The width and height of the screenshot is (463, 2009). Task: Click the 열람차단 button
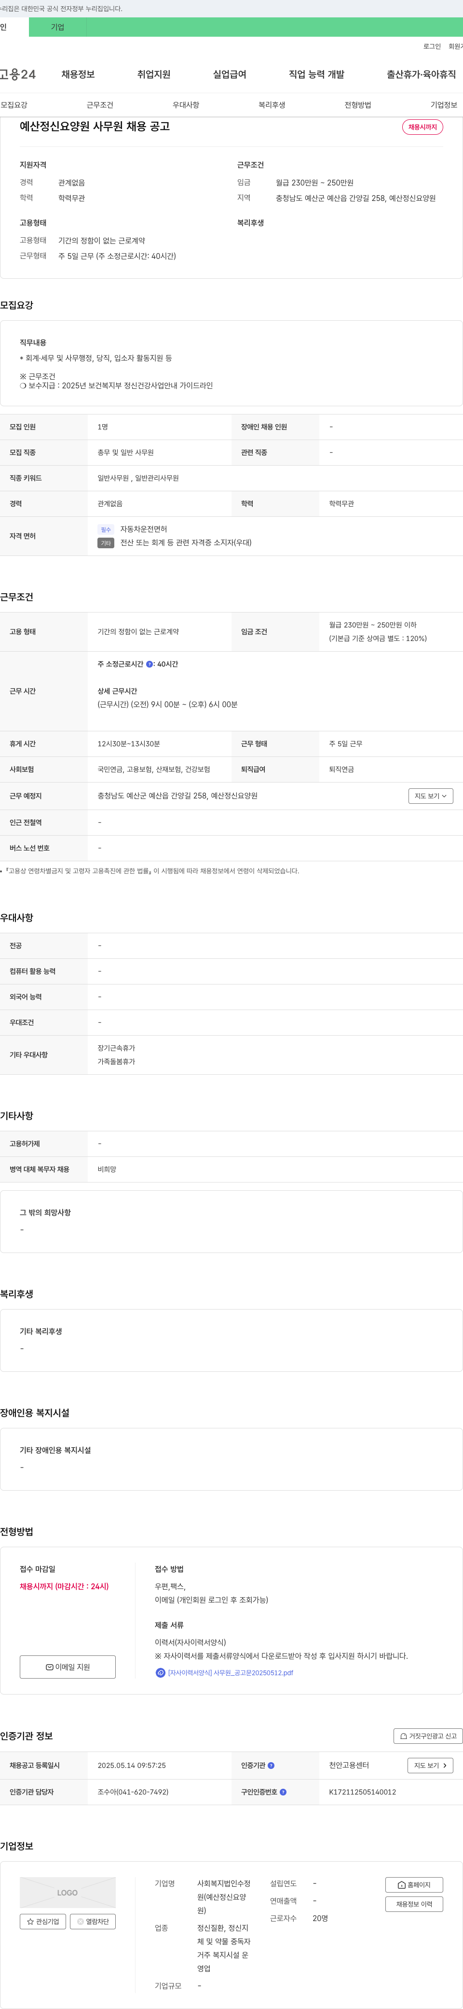click(x=93, y=1922)
